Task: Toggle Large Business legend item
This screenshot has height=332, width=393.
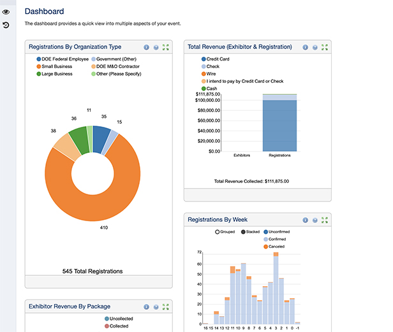Action: tap(54, 74)
